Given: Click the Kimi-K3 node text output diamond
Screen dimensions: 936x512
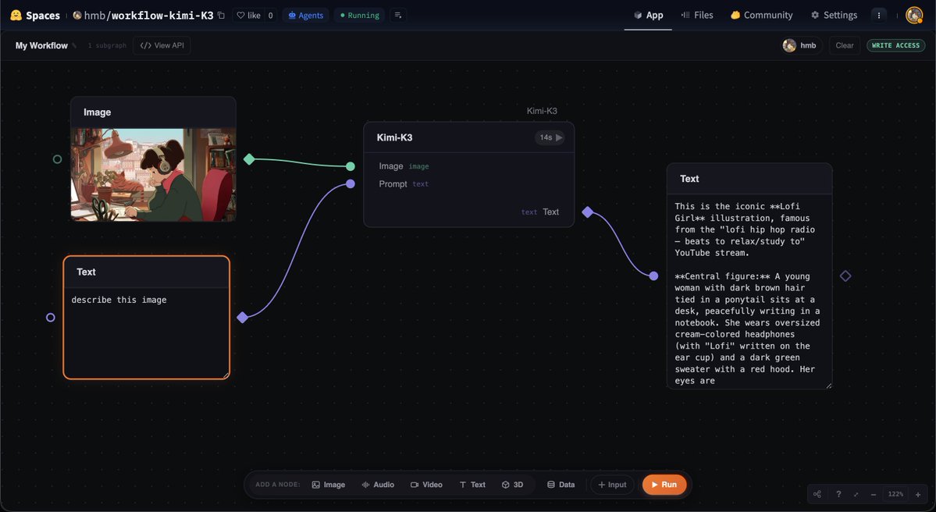Looking at the screenshot, I should click(587, 212).
